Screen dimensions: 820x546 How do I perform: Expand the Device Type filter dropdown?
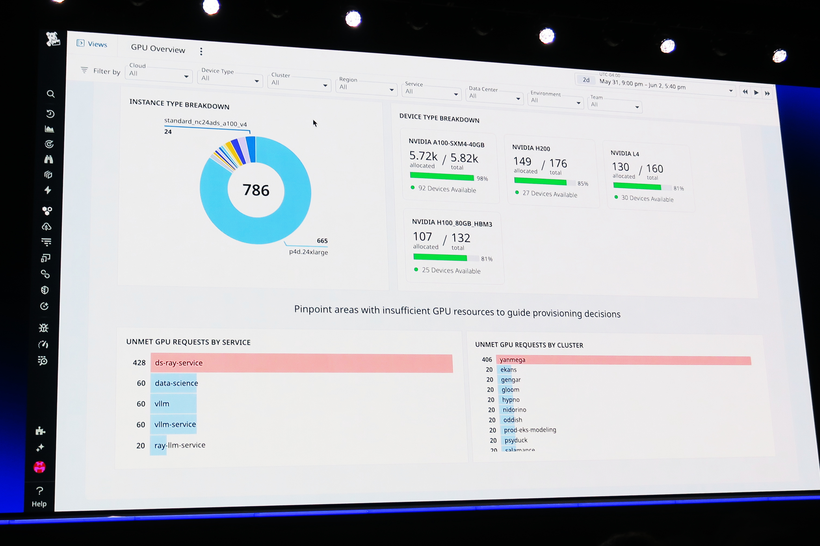230,79
